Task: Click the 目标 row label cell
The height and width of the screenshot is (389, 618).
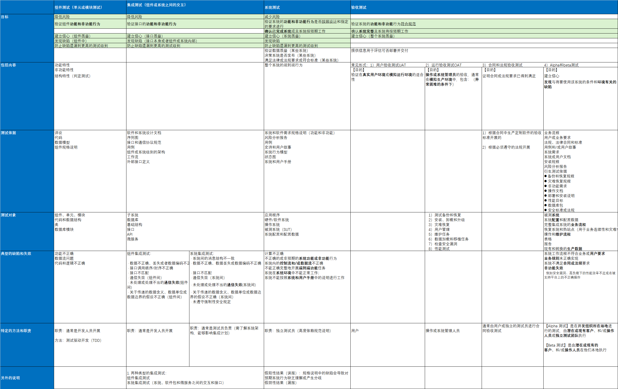Action: tap(5, 17)
